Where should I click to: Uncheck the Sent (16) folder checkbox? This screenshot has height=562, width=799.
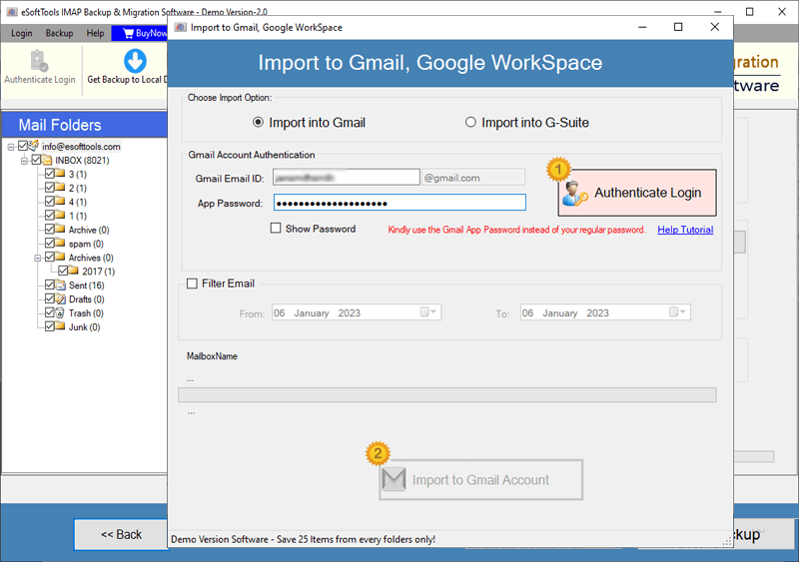click(49, 284)
